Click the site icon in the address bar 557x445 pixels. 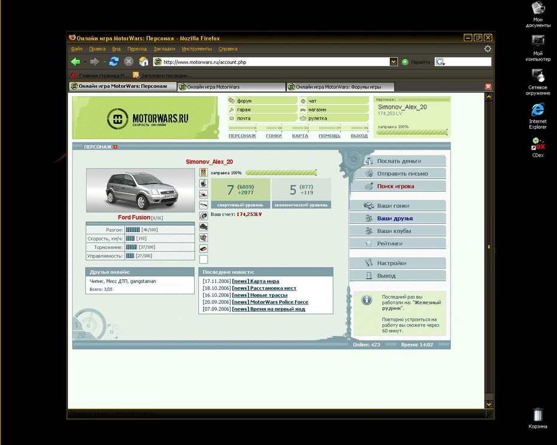click(x=158, y=62)
